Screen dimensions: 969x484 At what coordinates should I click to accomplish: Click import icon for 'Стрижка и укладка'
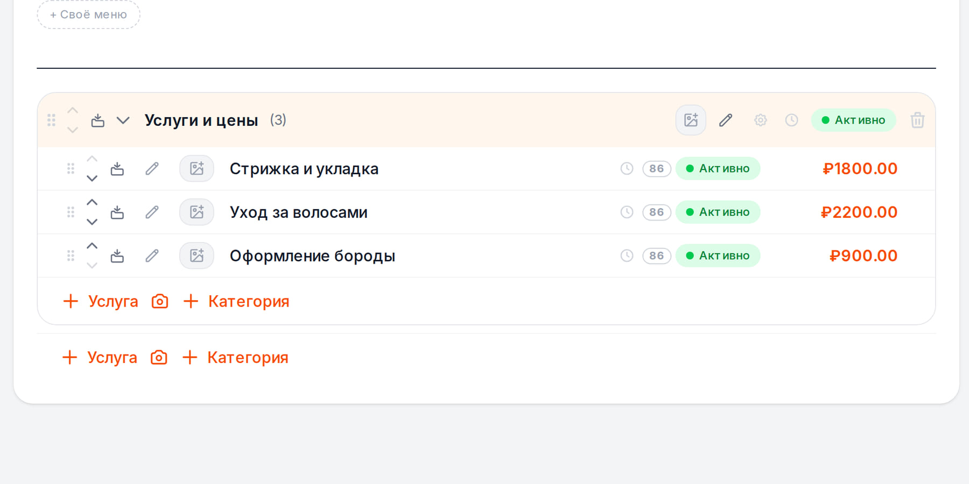(117, 169)
